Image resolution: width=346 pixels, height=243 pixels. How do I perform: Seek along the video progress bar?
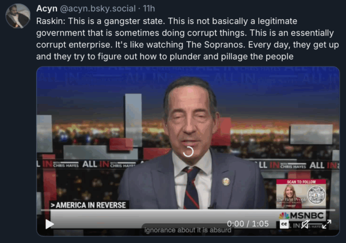click(188, 210)
